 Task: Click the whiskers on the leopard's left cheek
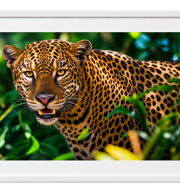tap(21, 105)
